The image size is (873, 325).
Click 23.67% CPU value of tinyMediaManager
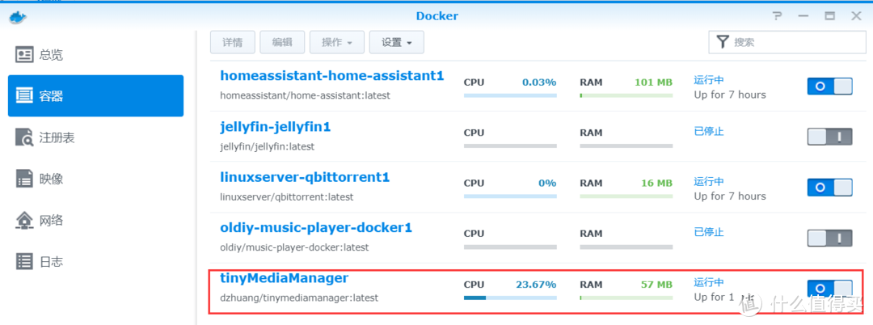click(536, 285)
